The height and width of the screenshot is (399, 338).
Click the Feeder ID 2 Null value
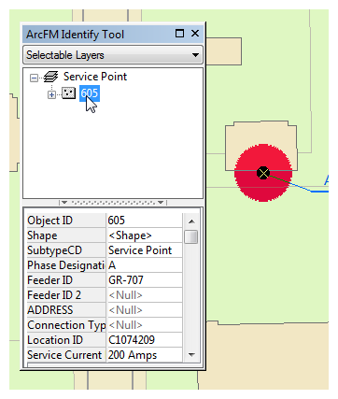point(145,295)
